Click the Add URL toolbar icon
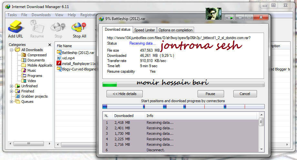The height and width of the screenshot is (160, 297). click(x=16, y=27)
